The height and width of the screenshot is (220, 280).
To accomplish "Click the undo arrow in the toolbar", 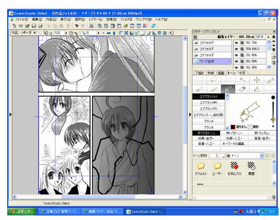I will point(76,26).
